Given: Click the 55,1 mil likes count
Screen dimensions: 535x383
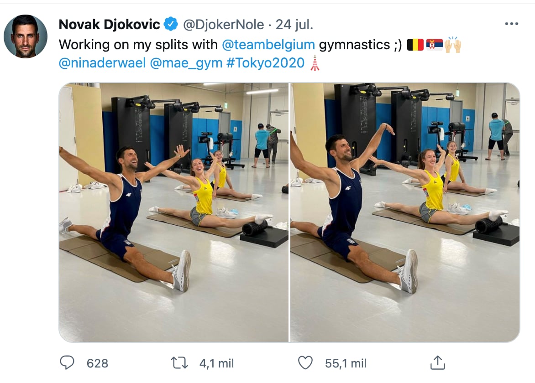Looking at the screenshot, I should coord(346,363).
